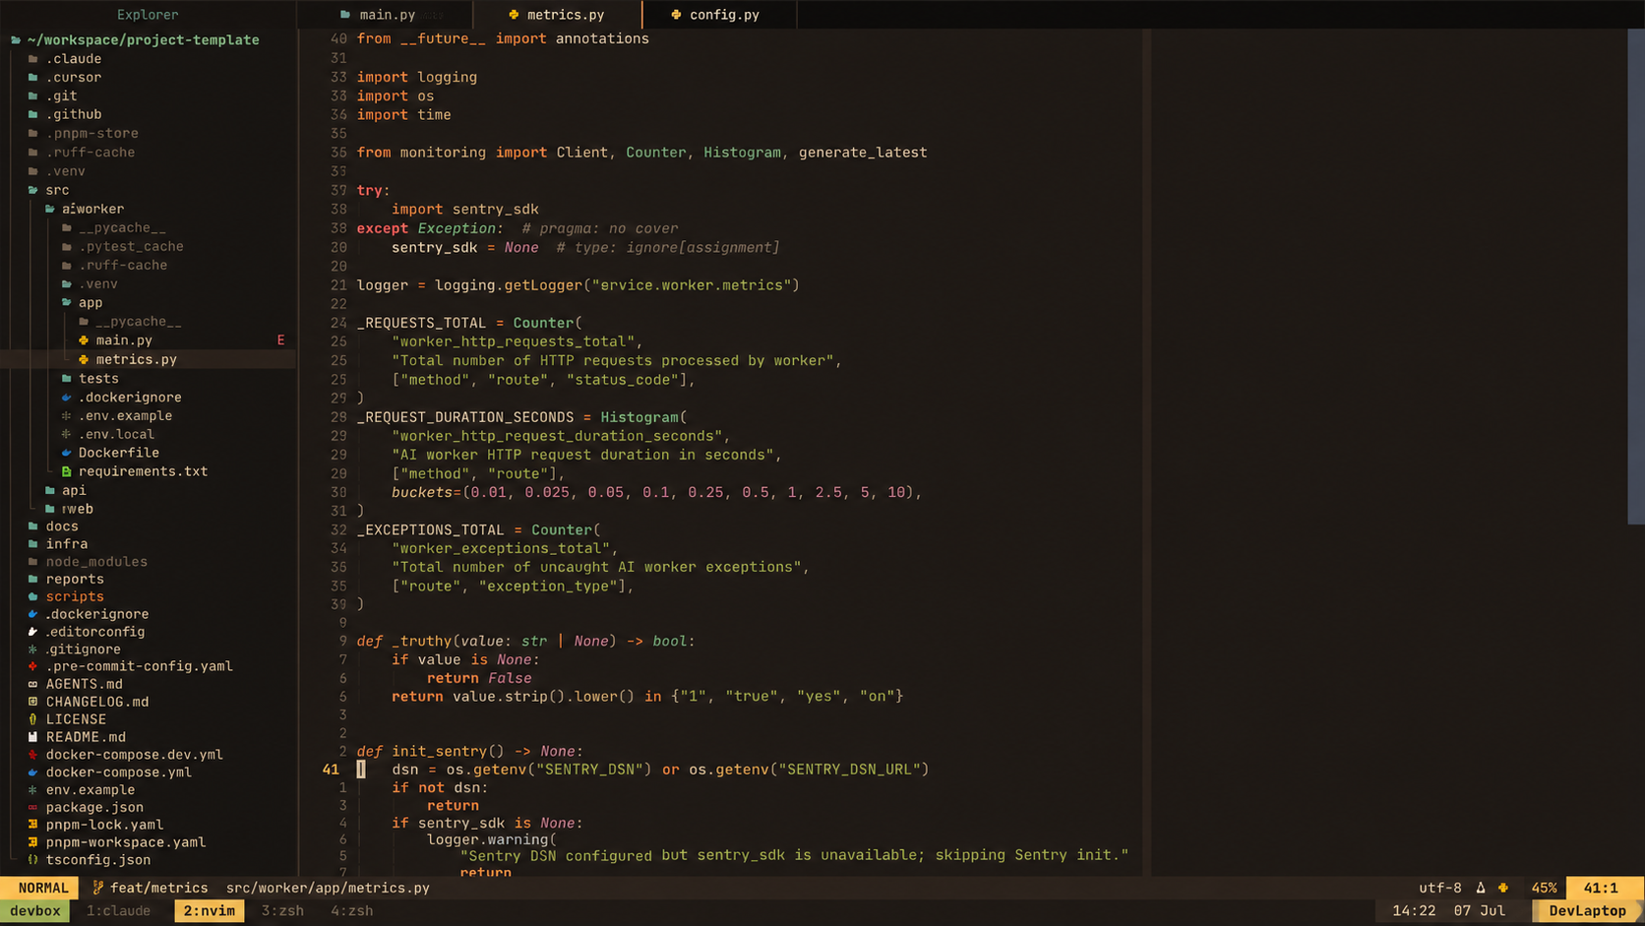The height and width of the screenshot is (926, 1645).
Task: Click the .env.example gear icon
Action: pyautogui.click(x=67, y=416)
